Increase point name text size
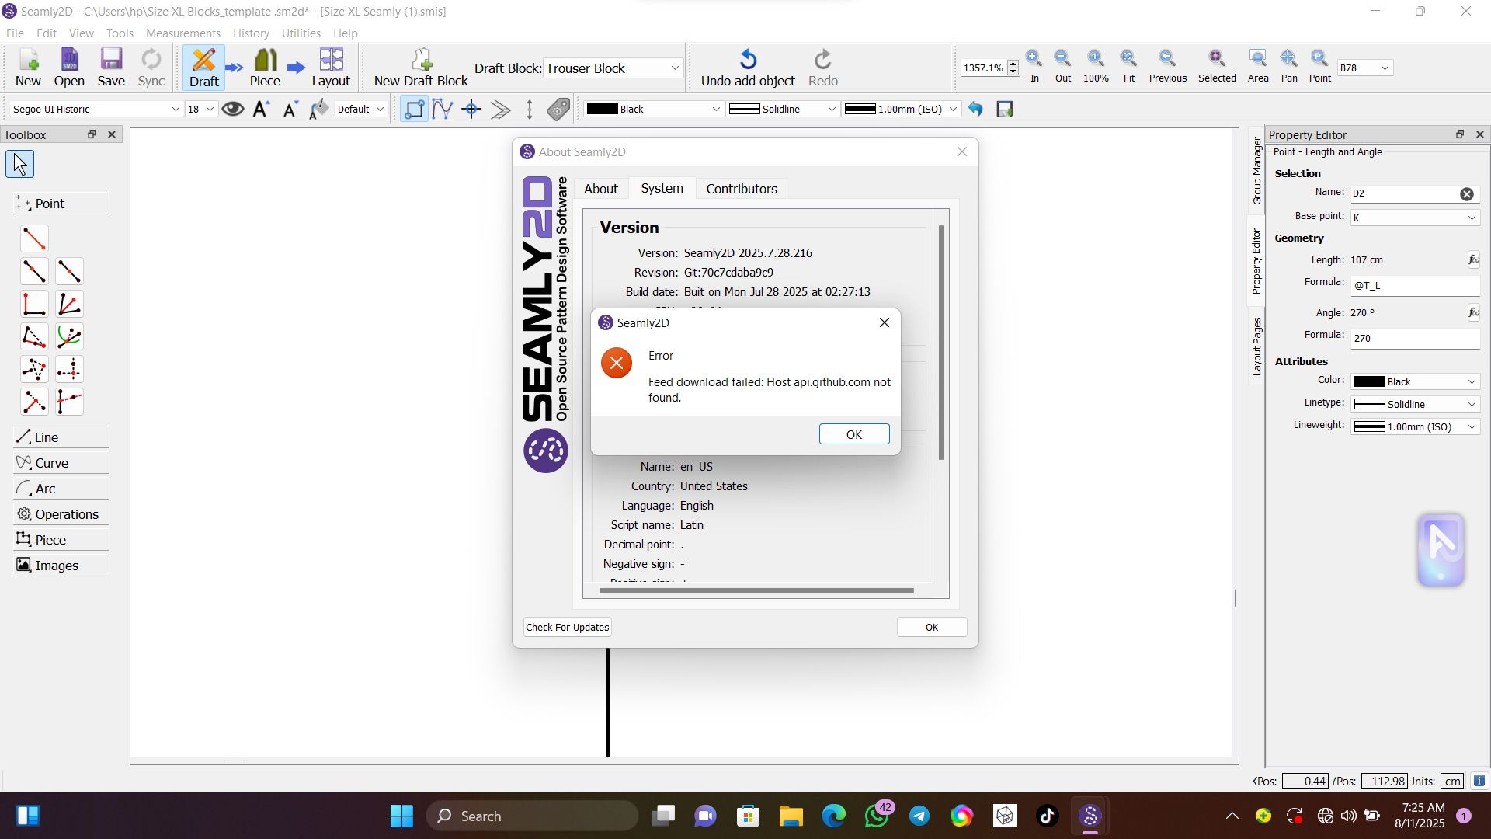 [261, 109]
